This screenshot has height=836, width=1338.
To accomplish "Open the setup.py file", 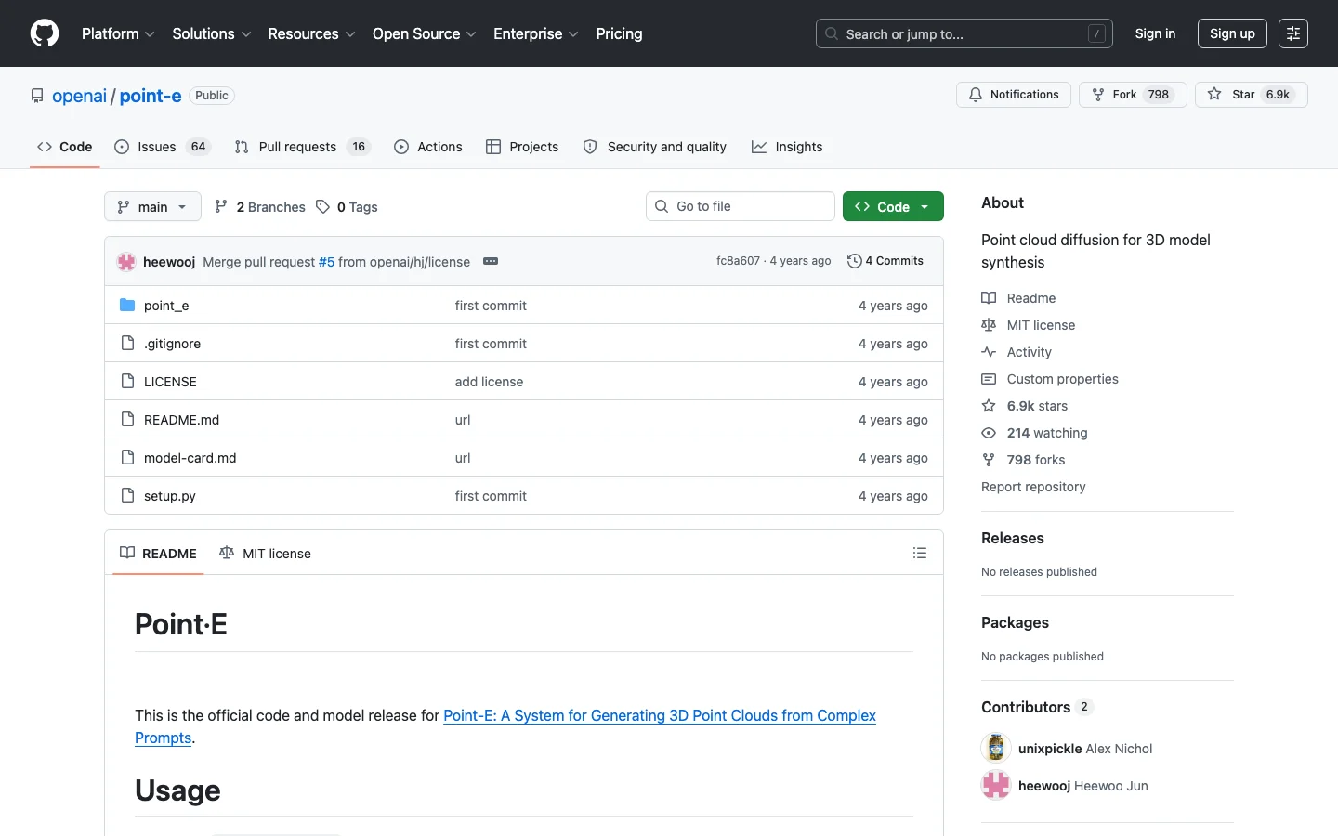I will (x=170, y=496).
